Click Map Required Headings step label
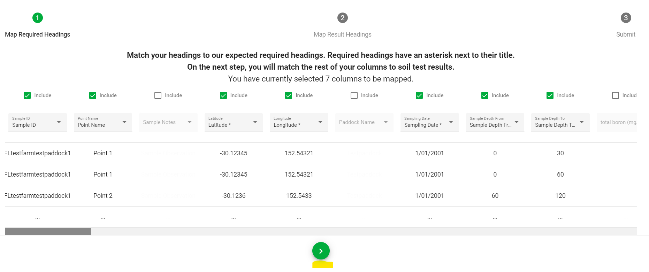The height and width of the screenshot is (272, 649). point(38,34)
